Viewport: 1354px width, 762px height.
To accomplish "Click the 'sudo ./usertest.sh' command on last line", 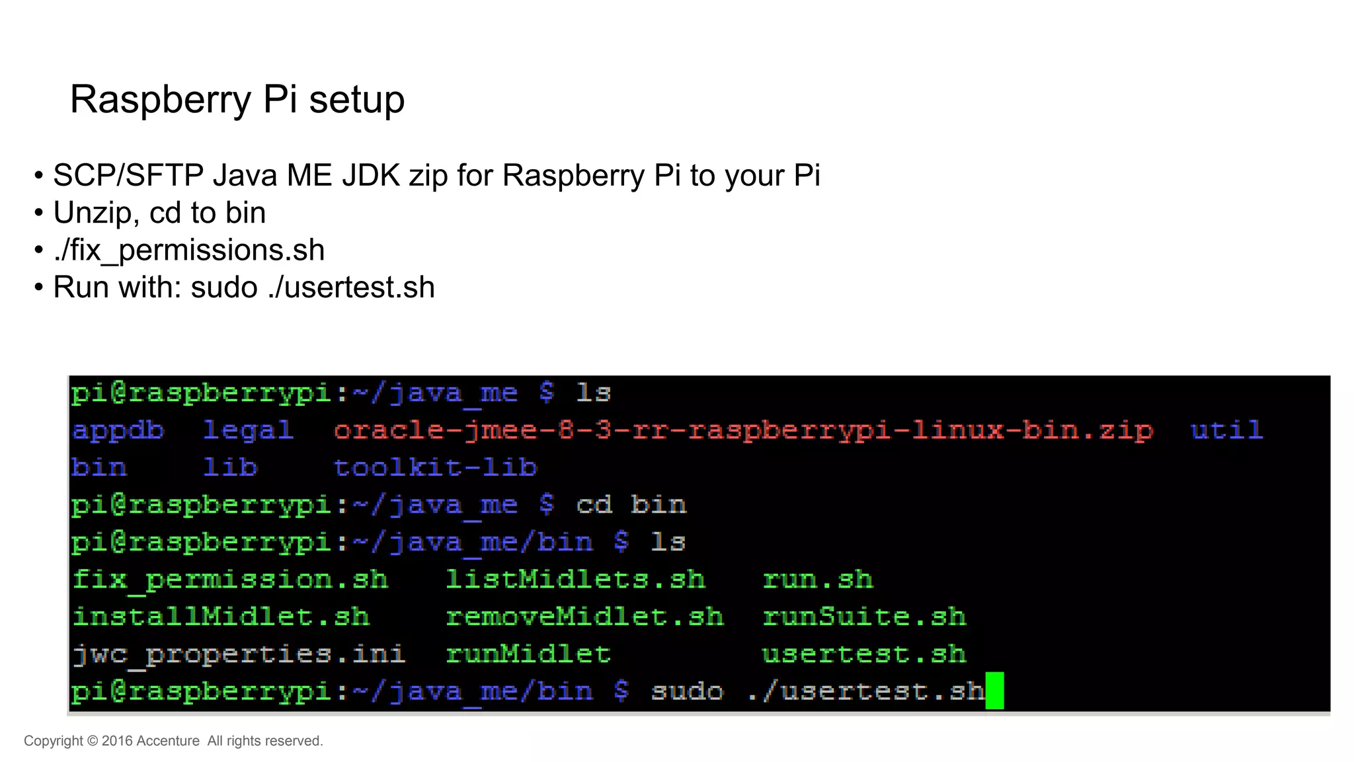I will (x=818, y=691).
